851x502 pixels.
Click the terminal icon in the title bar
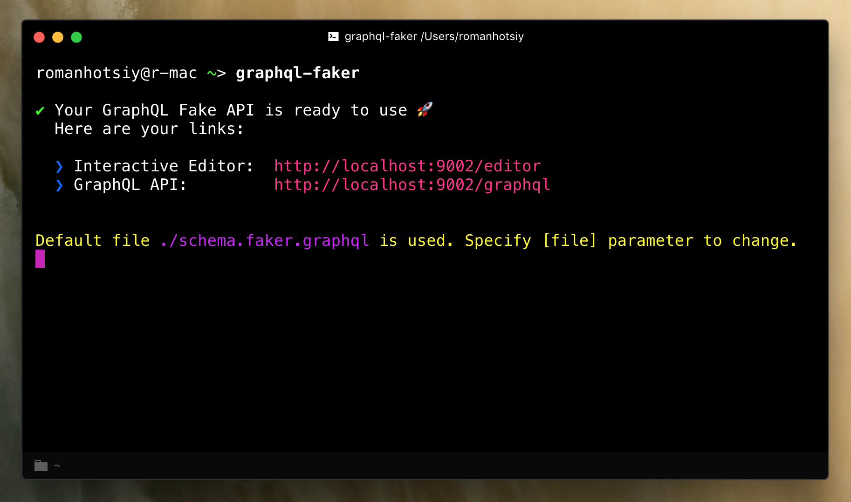click(333, 36)
